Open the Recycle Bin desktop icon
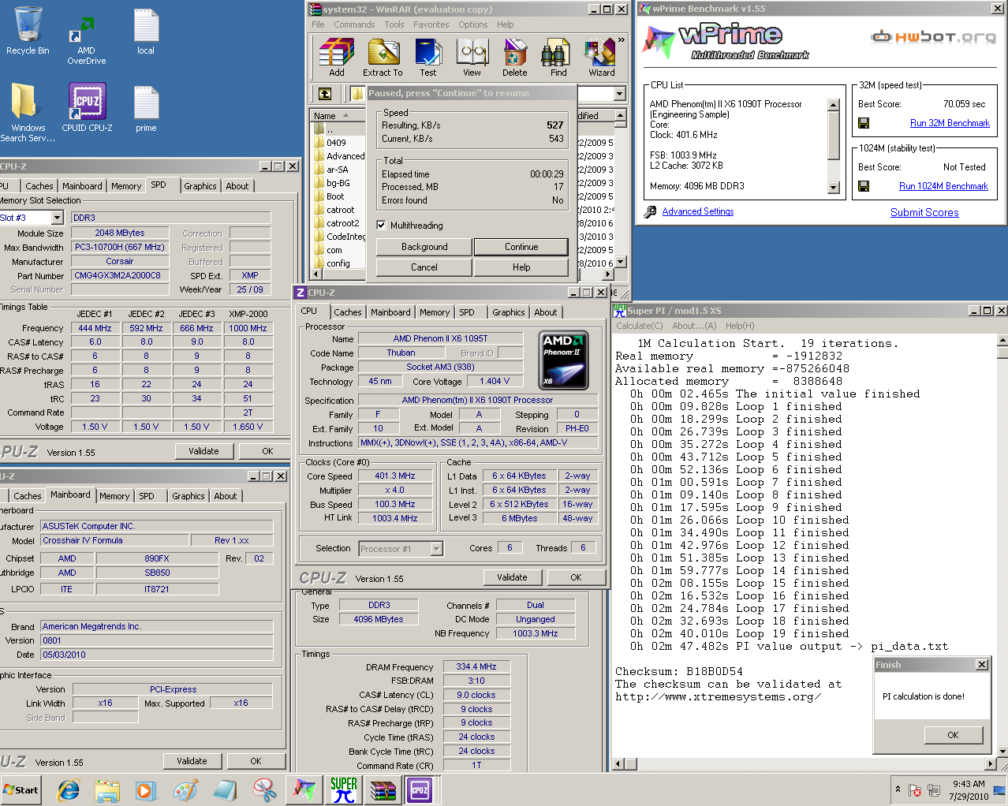Screen dimensions: 1008x806 tap(28, 30)
